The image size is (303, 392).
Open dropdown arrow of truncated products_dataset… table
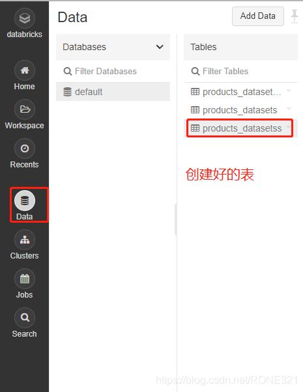[x=289, y=91]
